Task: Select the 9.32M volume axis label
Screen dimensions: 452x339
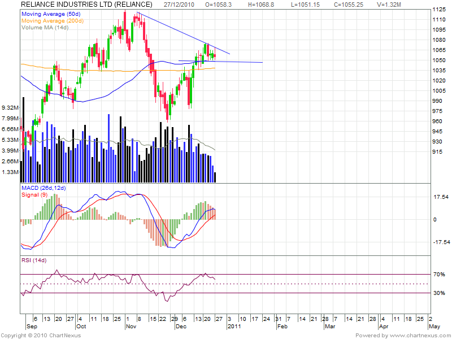Action: [x=10, y=107]
